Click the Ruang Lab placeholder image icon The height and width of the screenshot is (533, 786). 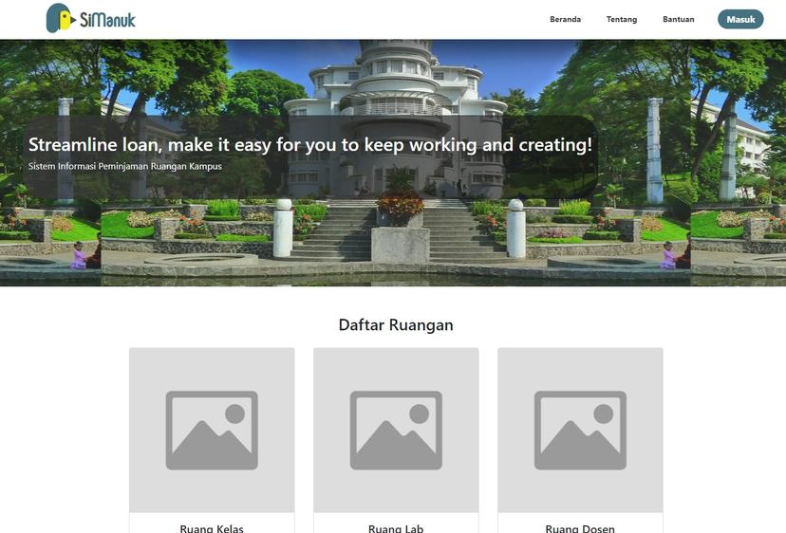[396, 430]
